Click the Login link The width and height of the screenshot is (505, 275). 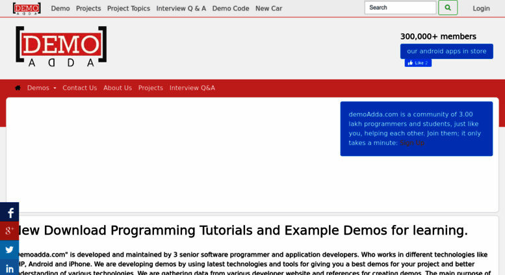(x=481, y=8)
